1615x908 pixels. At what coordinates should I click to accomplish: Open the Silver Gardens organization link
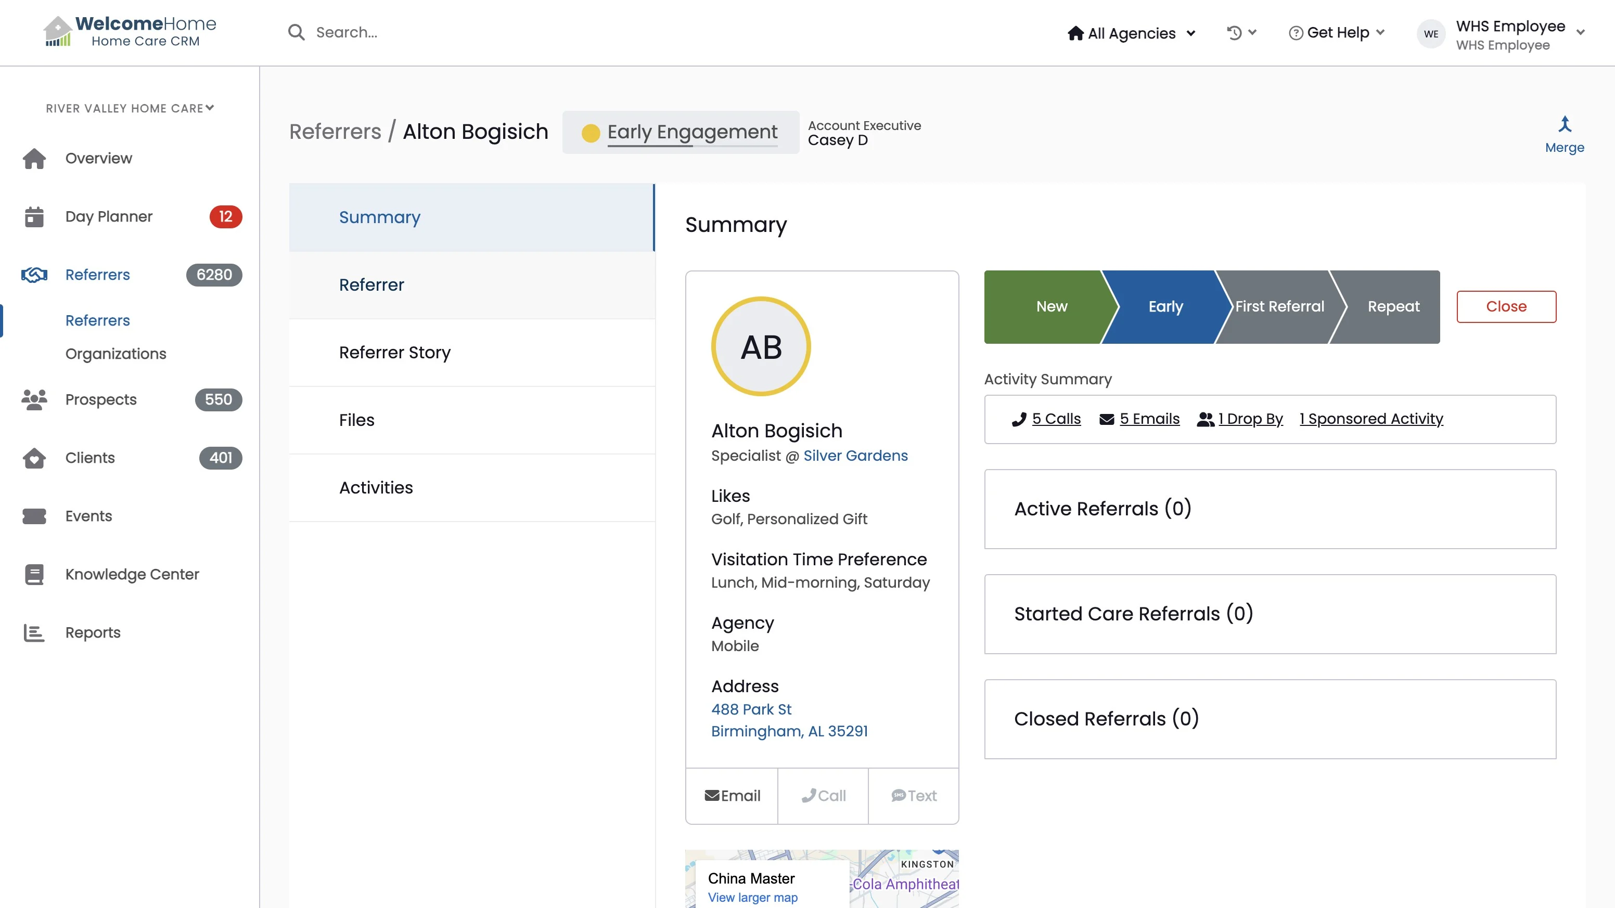pos(855,456)
